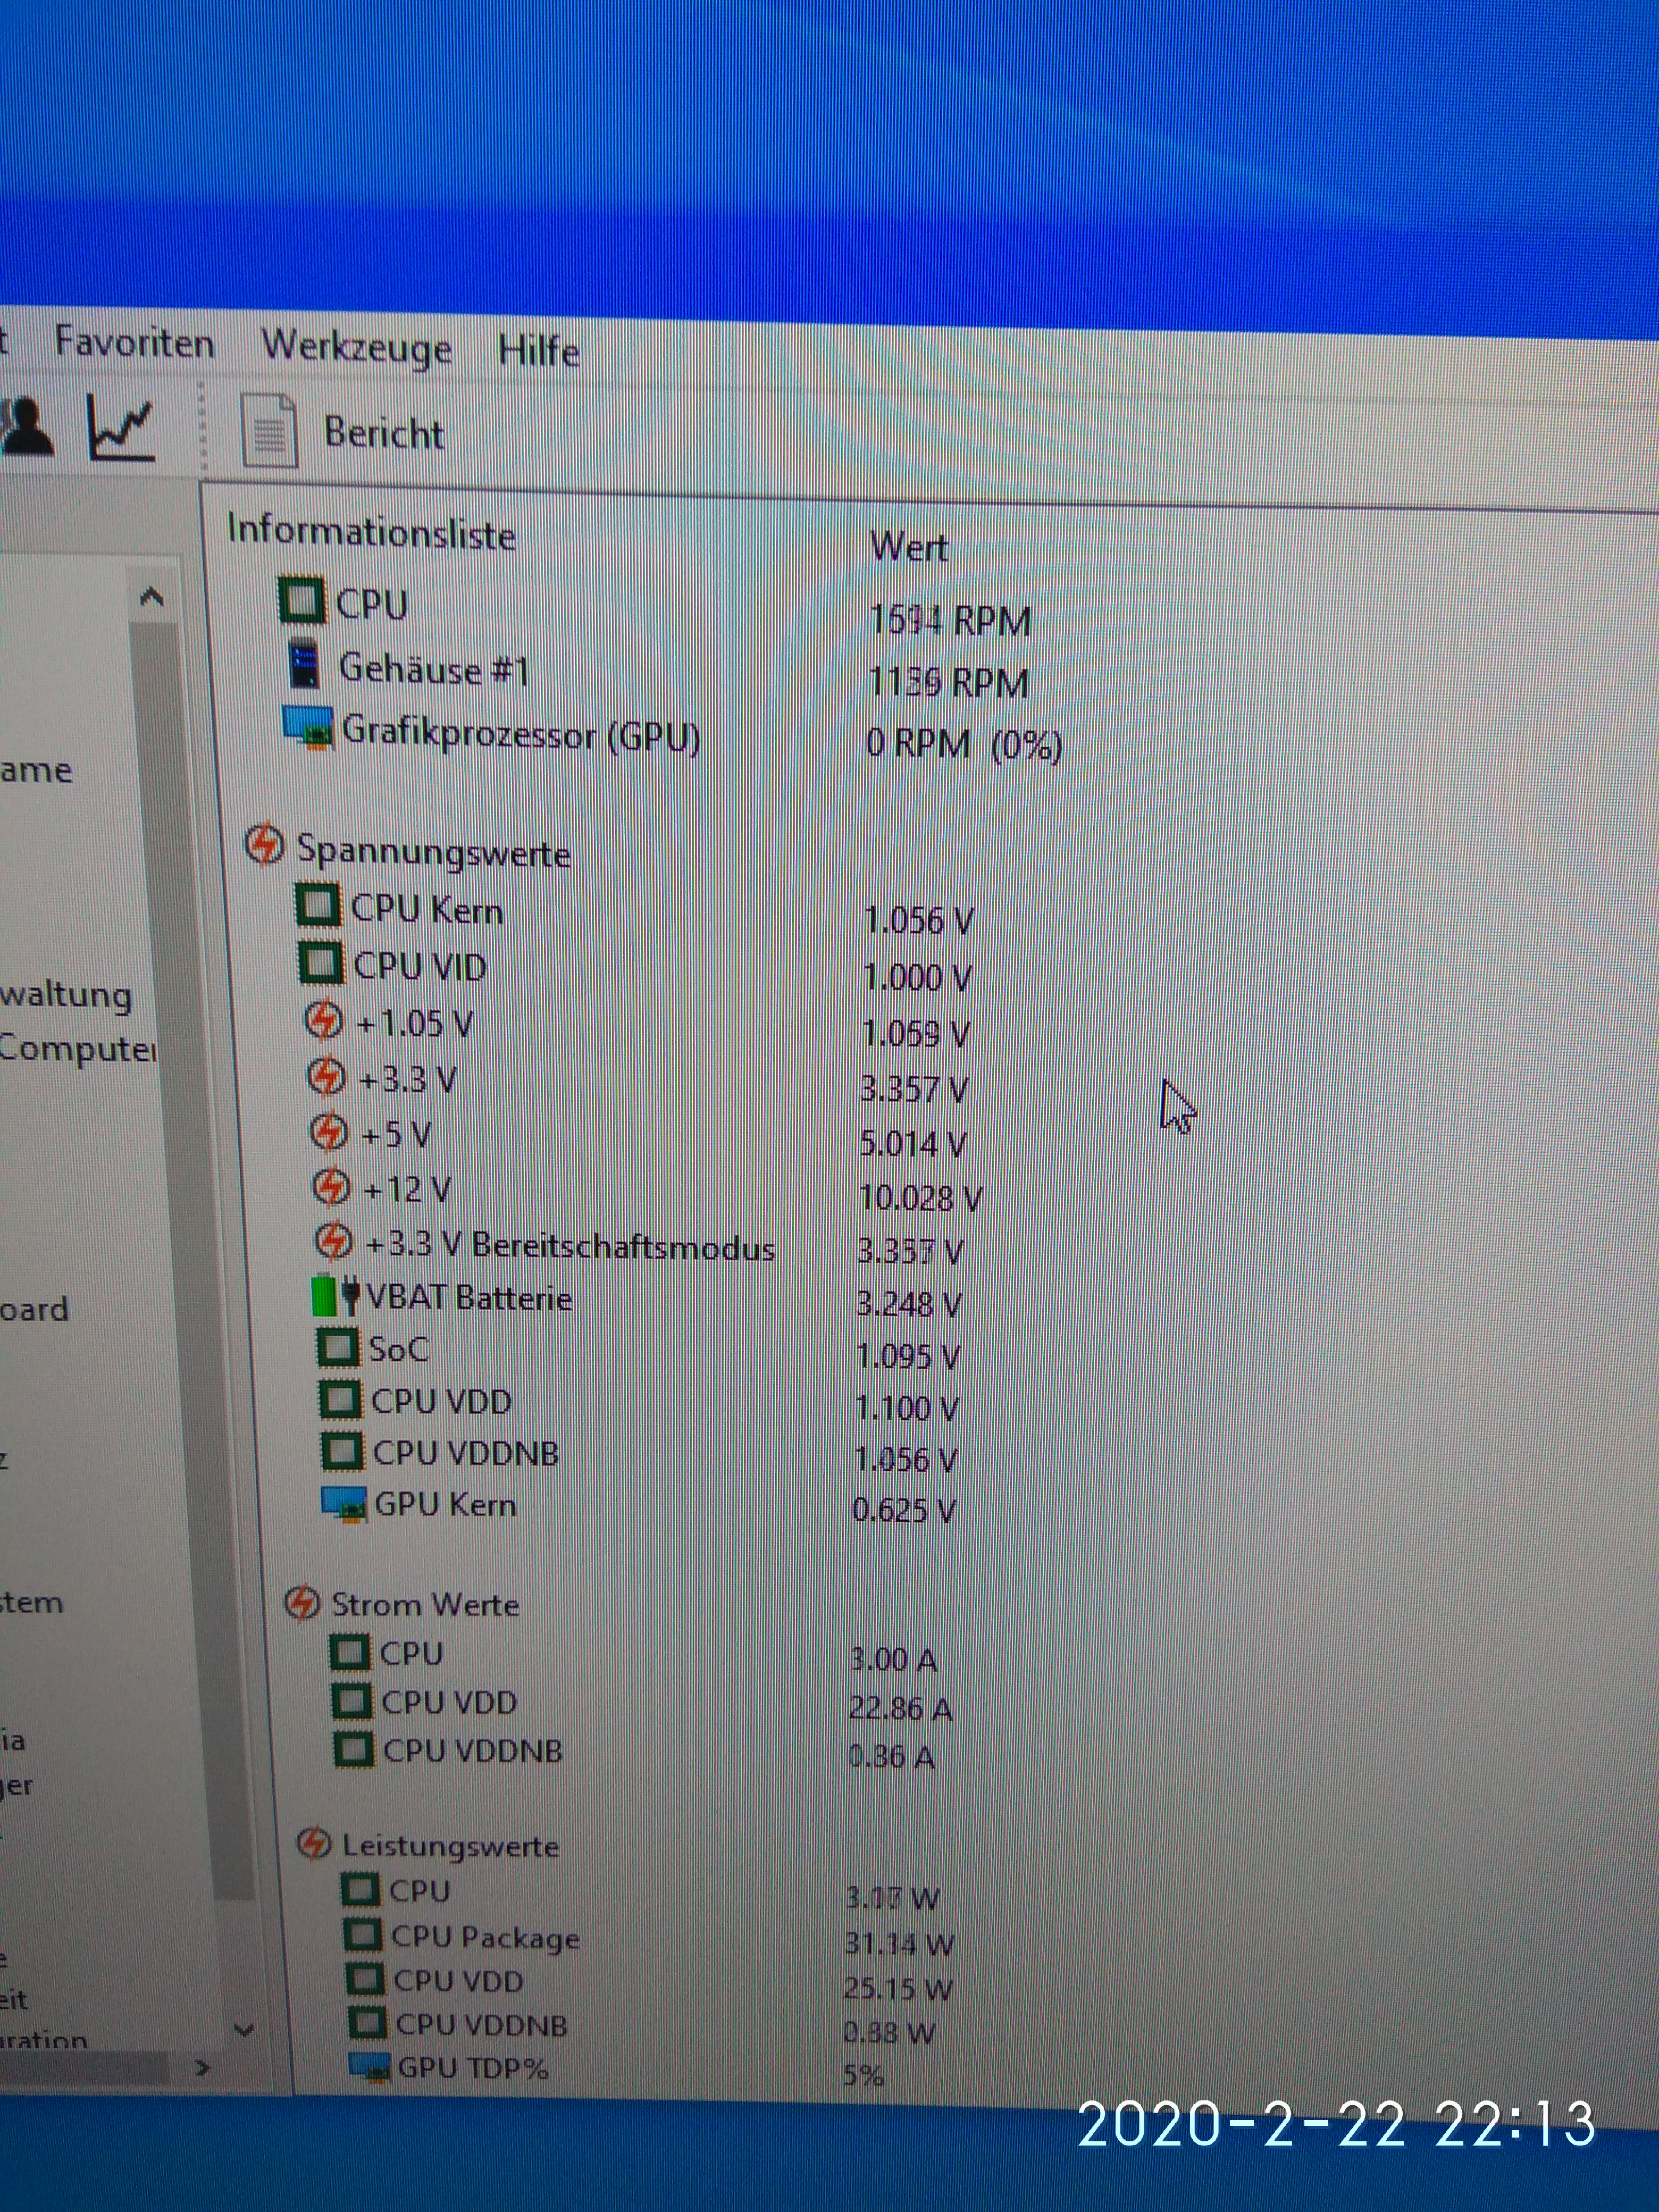
Task: Select the Strom Werte section icon
Action: pos(302,1603)
